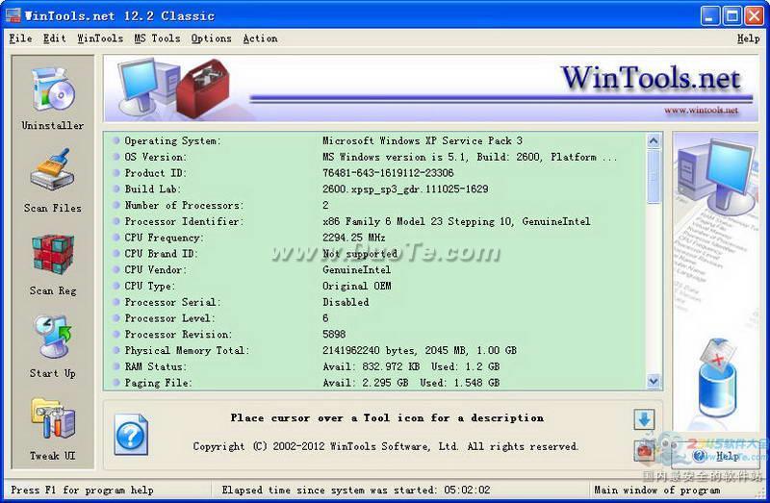770x503 pixels.
Task: Visit the www.wintools.net link
Action: pyautogui.click(x=701, y=111)
